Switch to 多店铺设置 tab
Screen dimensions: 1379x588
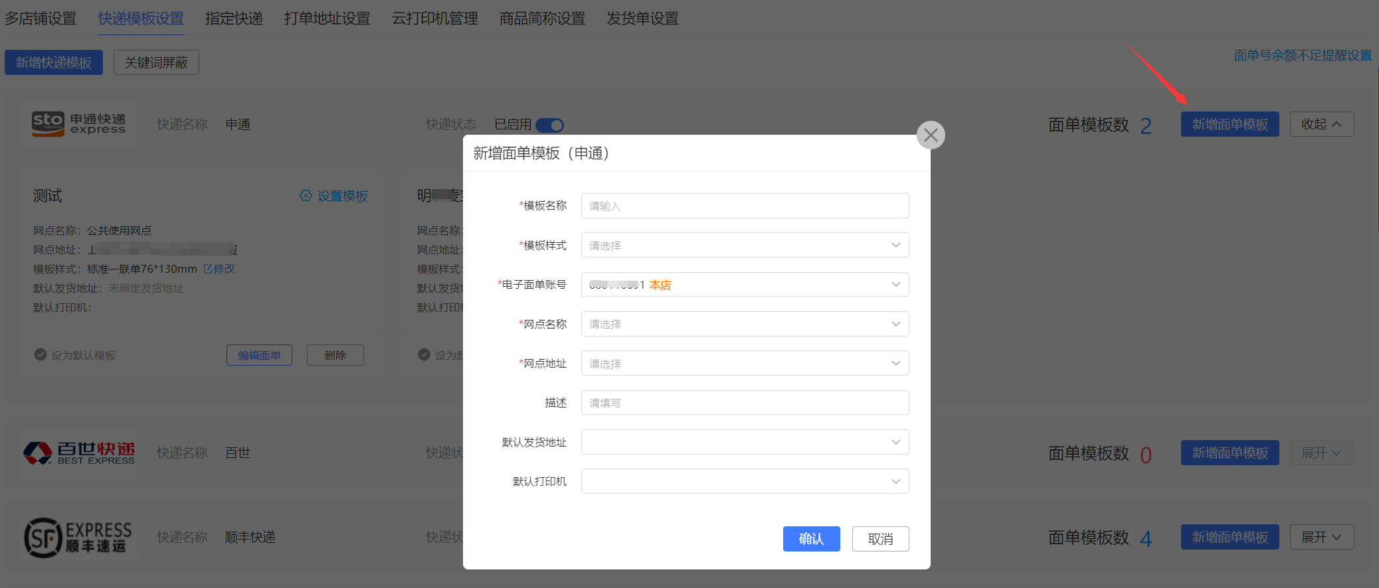point(41,19)
